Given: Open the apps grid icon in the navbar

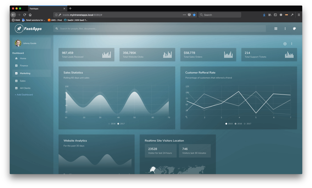Looking at the screenshot, I should [x=275, y=29].
